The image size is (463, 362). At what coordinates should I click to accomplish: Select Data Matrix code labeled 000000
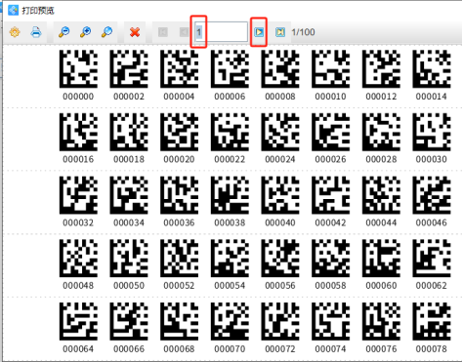[78, 68]
